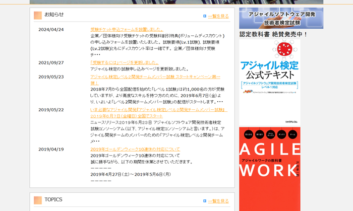Click the orange square icon next to TOPICS
This screenshot has height=211, width=353.
click(x=38, y=200)
